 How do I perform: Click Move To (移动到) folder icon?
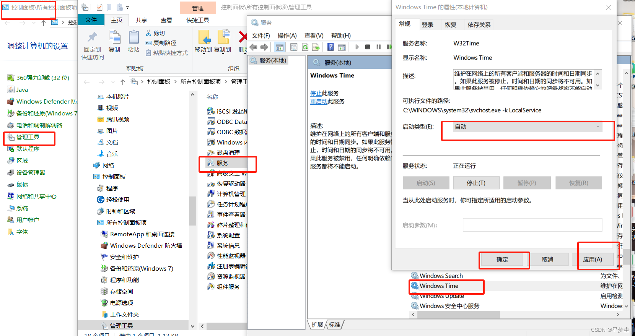click(204, 37)
